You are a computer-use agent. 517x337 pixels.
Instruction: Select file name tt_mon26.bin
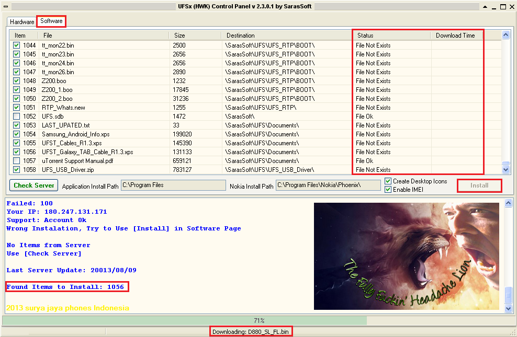tap(58, 72)
